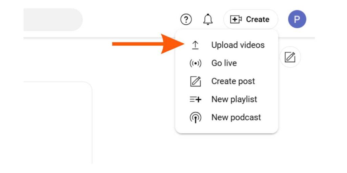Choose Go live from the Create menu
347x173 pixels.
coord(227,63)
